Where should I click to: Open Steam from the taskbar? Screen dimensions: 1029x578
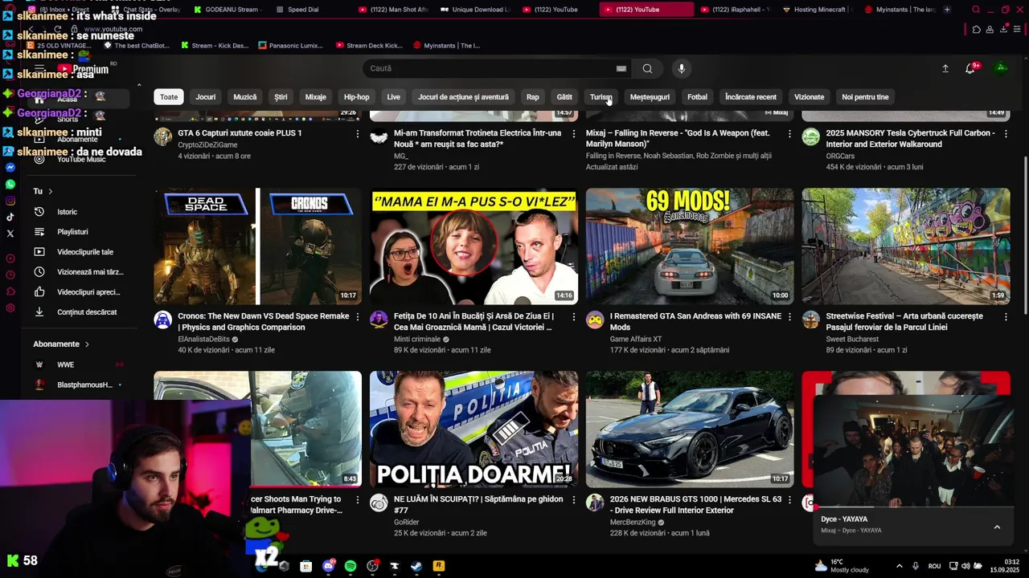click(x=416, y=566)
